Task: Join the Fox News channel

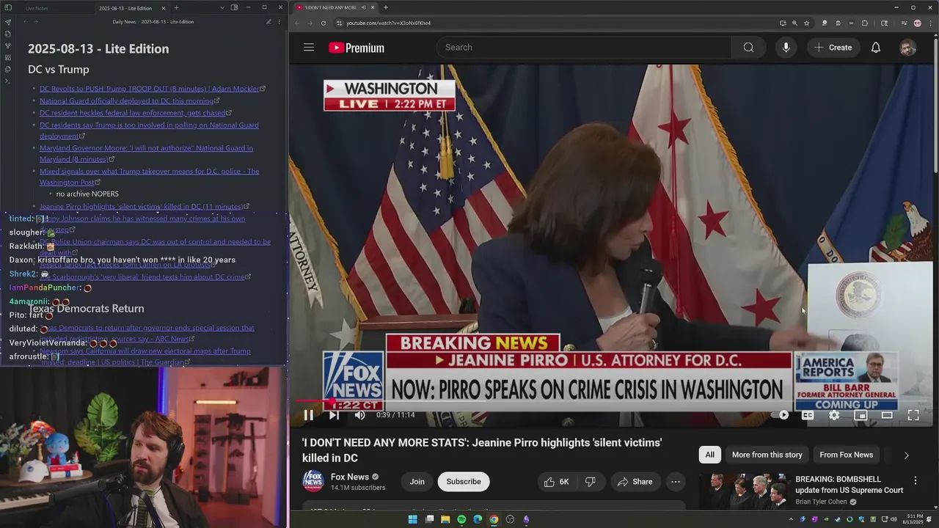Action: coord(417,482)
